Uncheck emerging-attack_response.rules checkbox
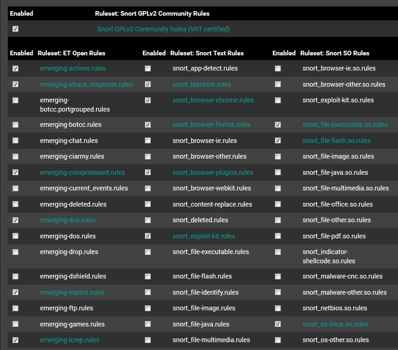 tap(16, 84)
